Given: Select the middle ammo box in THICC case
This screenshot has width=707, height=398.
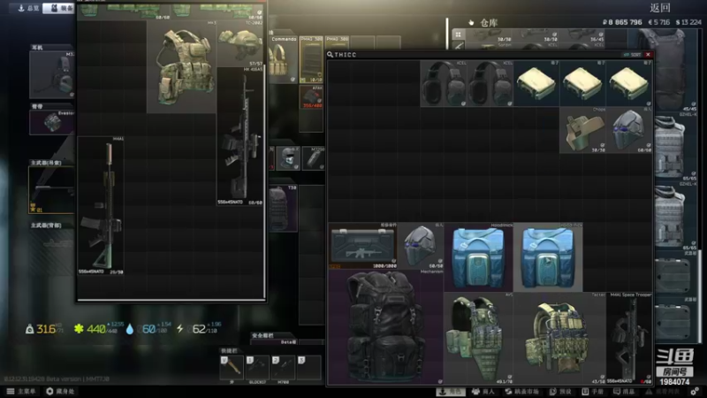Looking at the screenshot, I should pyautogui.click(x=583, y=83).
